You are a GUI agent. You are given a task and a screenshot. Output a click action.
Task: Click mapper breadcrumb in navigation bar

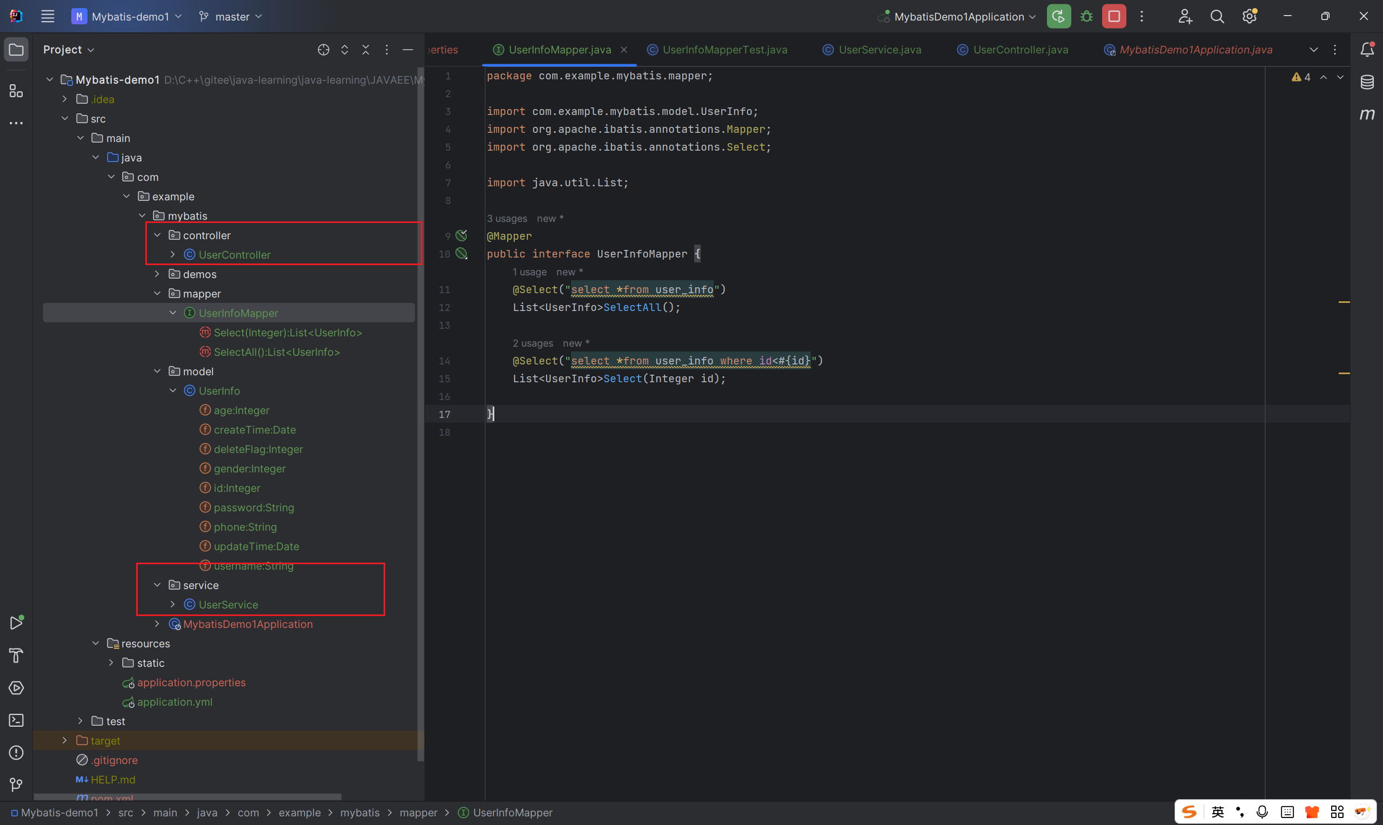(x=418, y=813)
